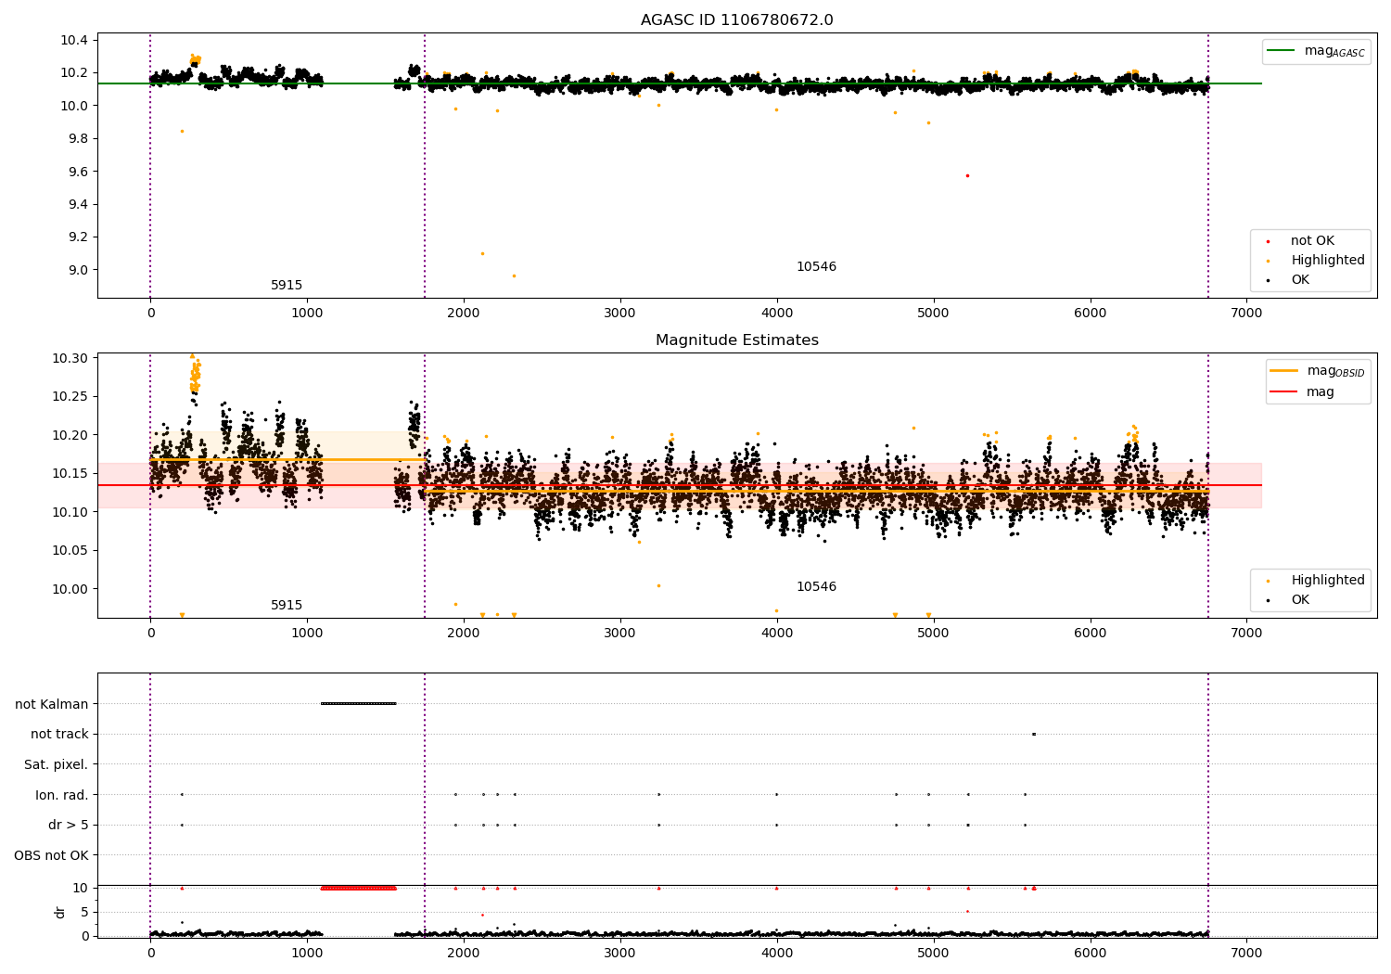
Task: Click the '10.30' y-tick in middle plot
Action: point(74,359)
